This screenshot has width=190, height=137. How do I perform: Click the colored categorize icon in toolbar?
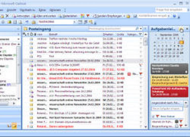tap(82, 16)
